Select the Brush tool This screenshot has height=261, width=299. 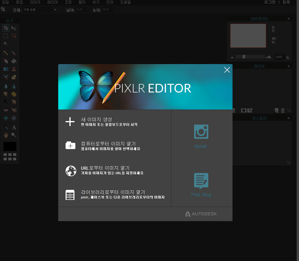click(14, 53)
